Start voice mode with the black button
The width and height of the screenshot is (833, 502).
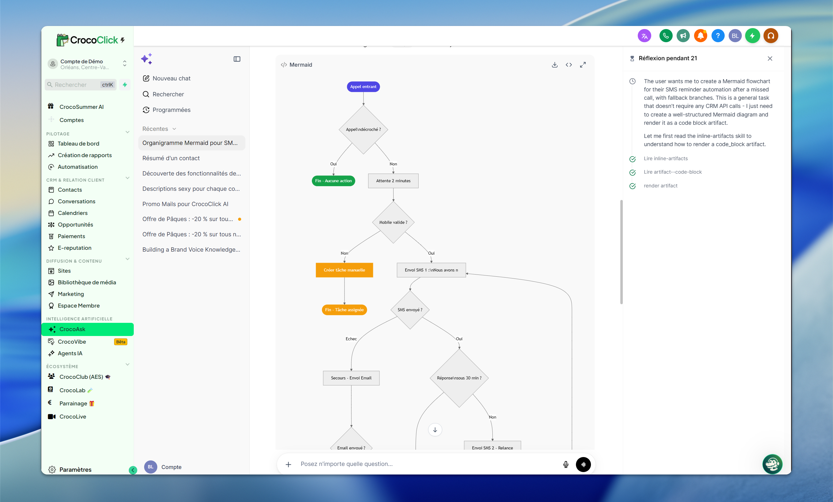[x=583, y=464]
